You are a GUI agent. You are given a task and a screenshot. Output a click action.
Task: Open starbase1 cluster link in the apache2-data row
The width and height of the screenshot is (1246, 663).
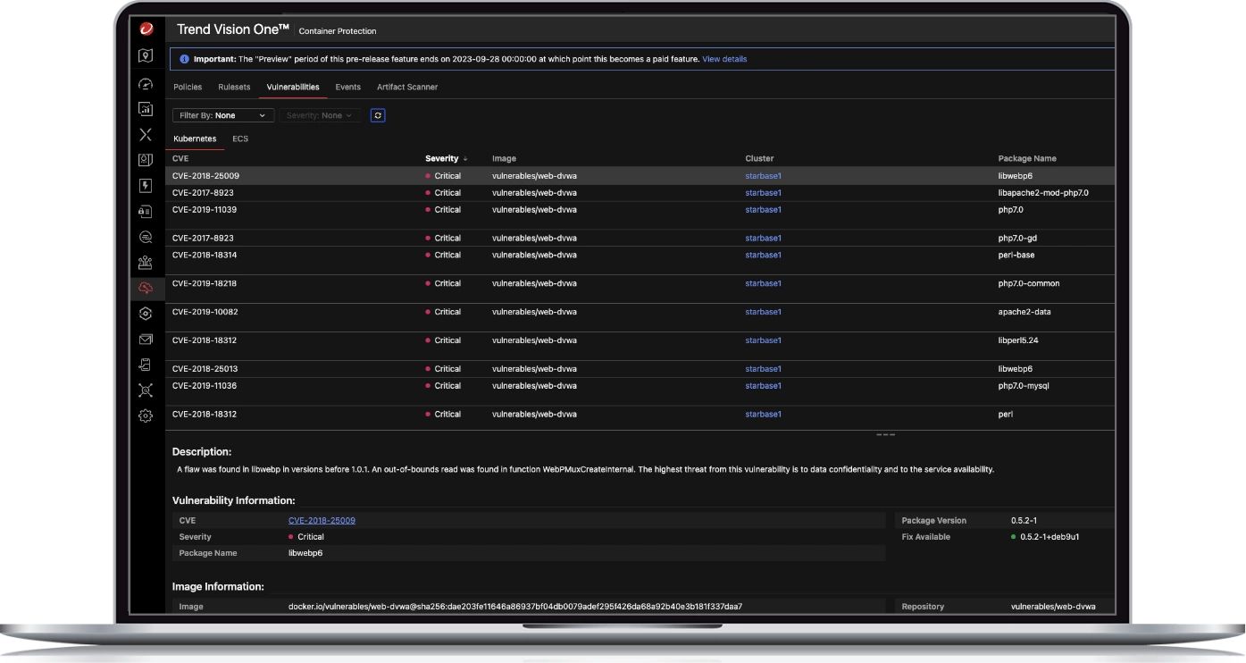pyautogui.click(x=764, y=312)
